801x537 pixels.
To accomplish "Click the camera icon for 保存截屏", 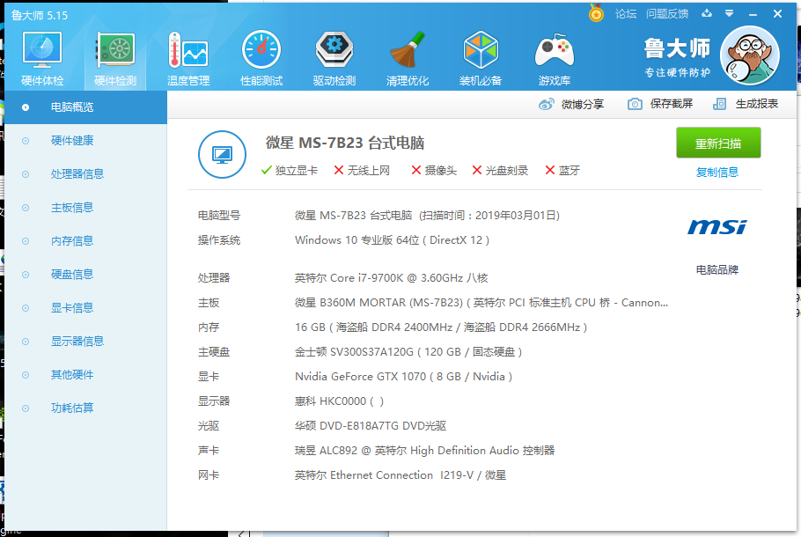I will click(635, 104).
